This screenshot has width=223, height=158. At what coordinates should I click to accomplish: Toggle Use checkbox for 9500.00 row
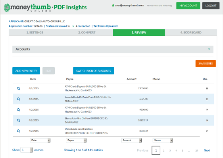coord(207,110)
